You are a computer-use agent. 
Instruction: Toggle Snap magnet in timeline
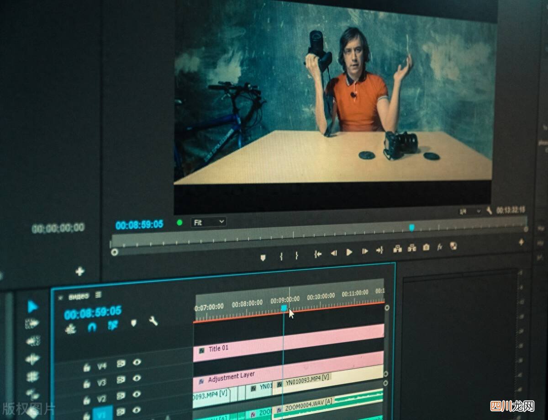[92, 327]
